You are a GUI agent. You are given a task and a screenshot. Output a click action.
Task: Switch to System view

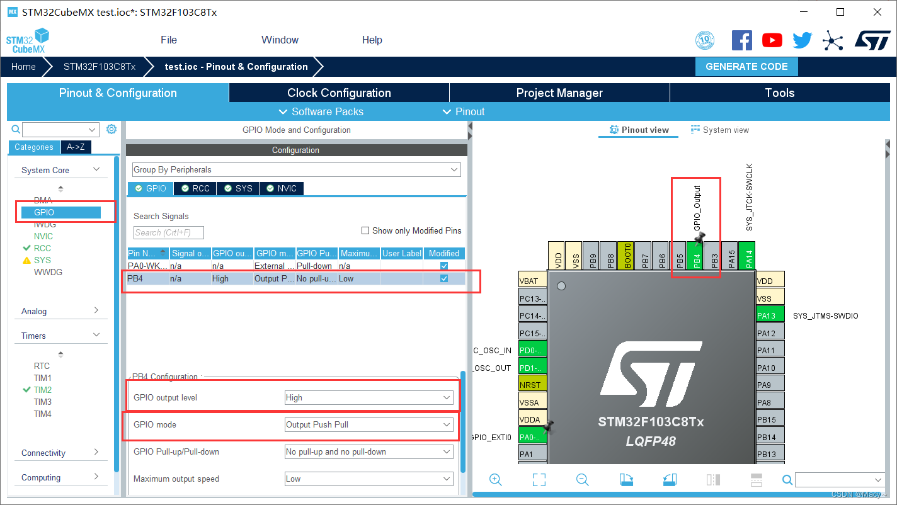pos(720,130)
